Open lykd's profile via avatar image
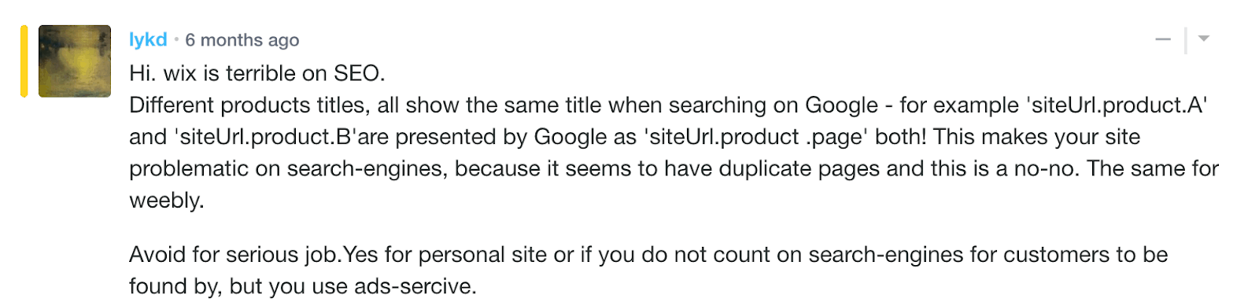 [75, 61]
